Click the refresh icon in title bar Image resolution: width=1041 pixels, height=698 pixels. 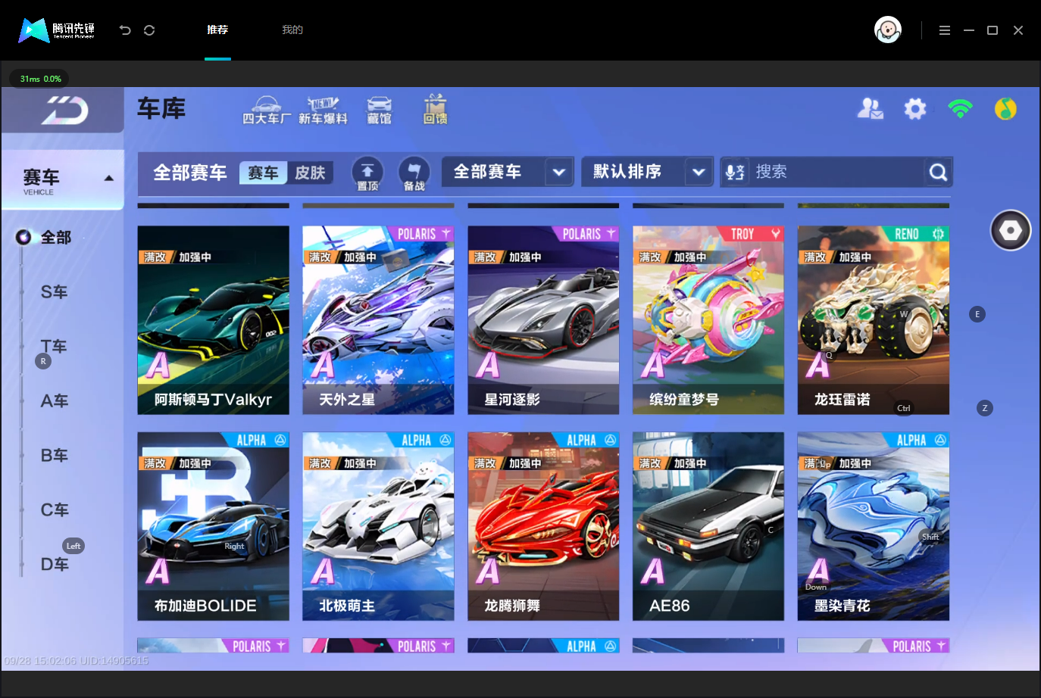[x=149, y=30]
